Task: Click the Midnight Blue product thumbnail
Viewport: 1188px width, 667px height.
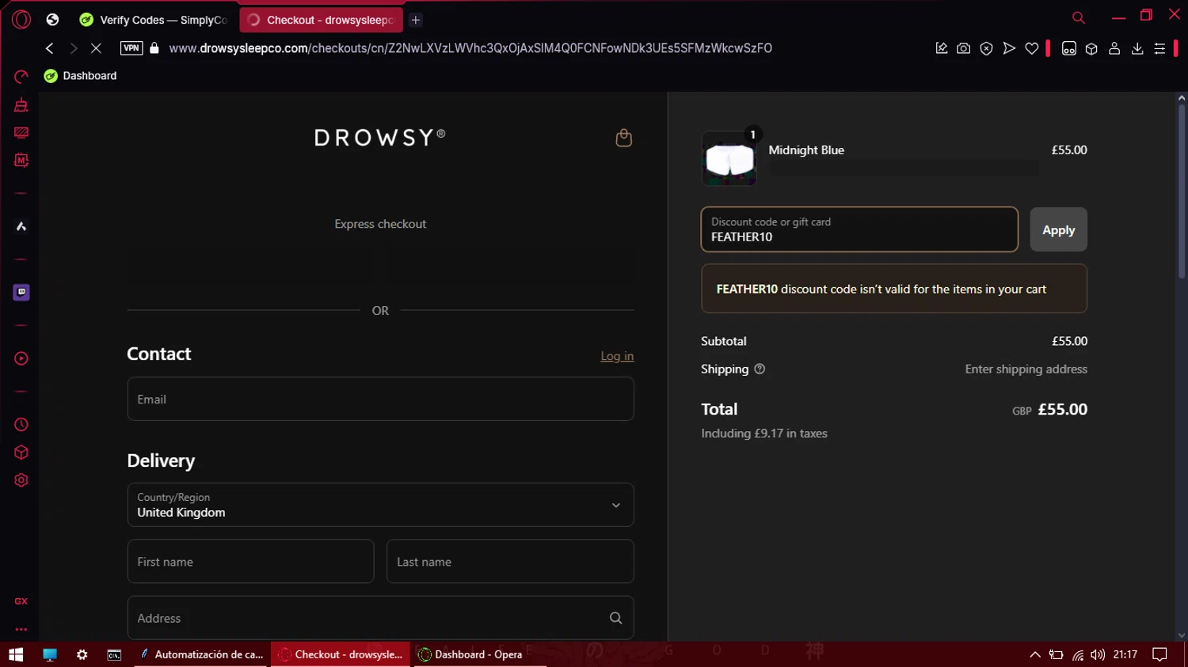Action: point(729,158)
